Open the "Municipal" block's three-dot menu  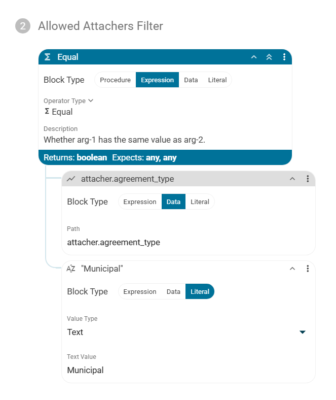pyautogui.click(x=308, y=269)
